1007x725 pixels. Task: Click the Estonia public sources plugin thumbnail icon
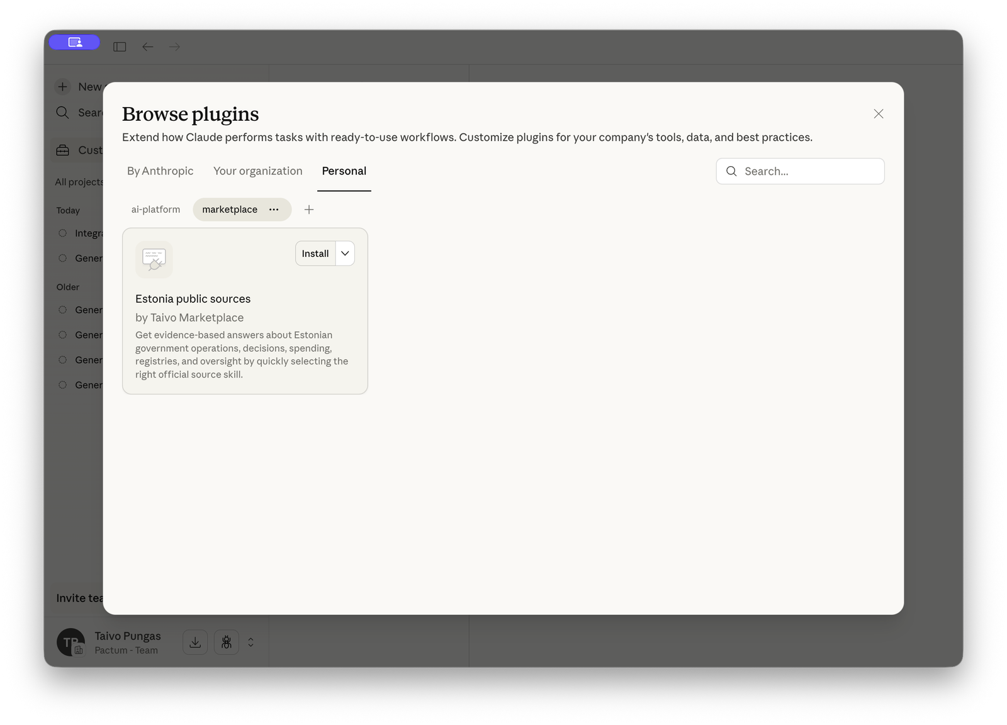coord(153,259)
